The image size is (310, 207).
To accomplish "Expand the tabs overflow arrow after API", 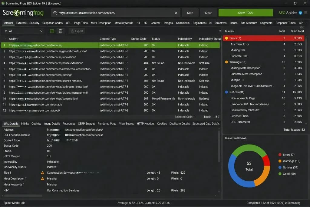I will [306, 23].
